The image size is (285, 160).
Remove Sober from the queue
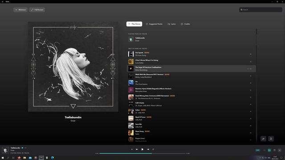[x=251, y=112]
